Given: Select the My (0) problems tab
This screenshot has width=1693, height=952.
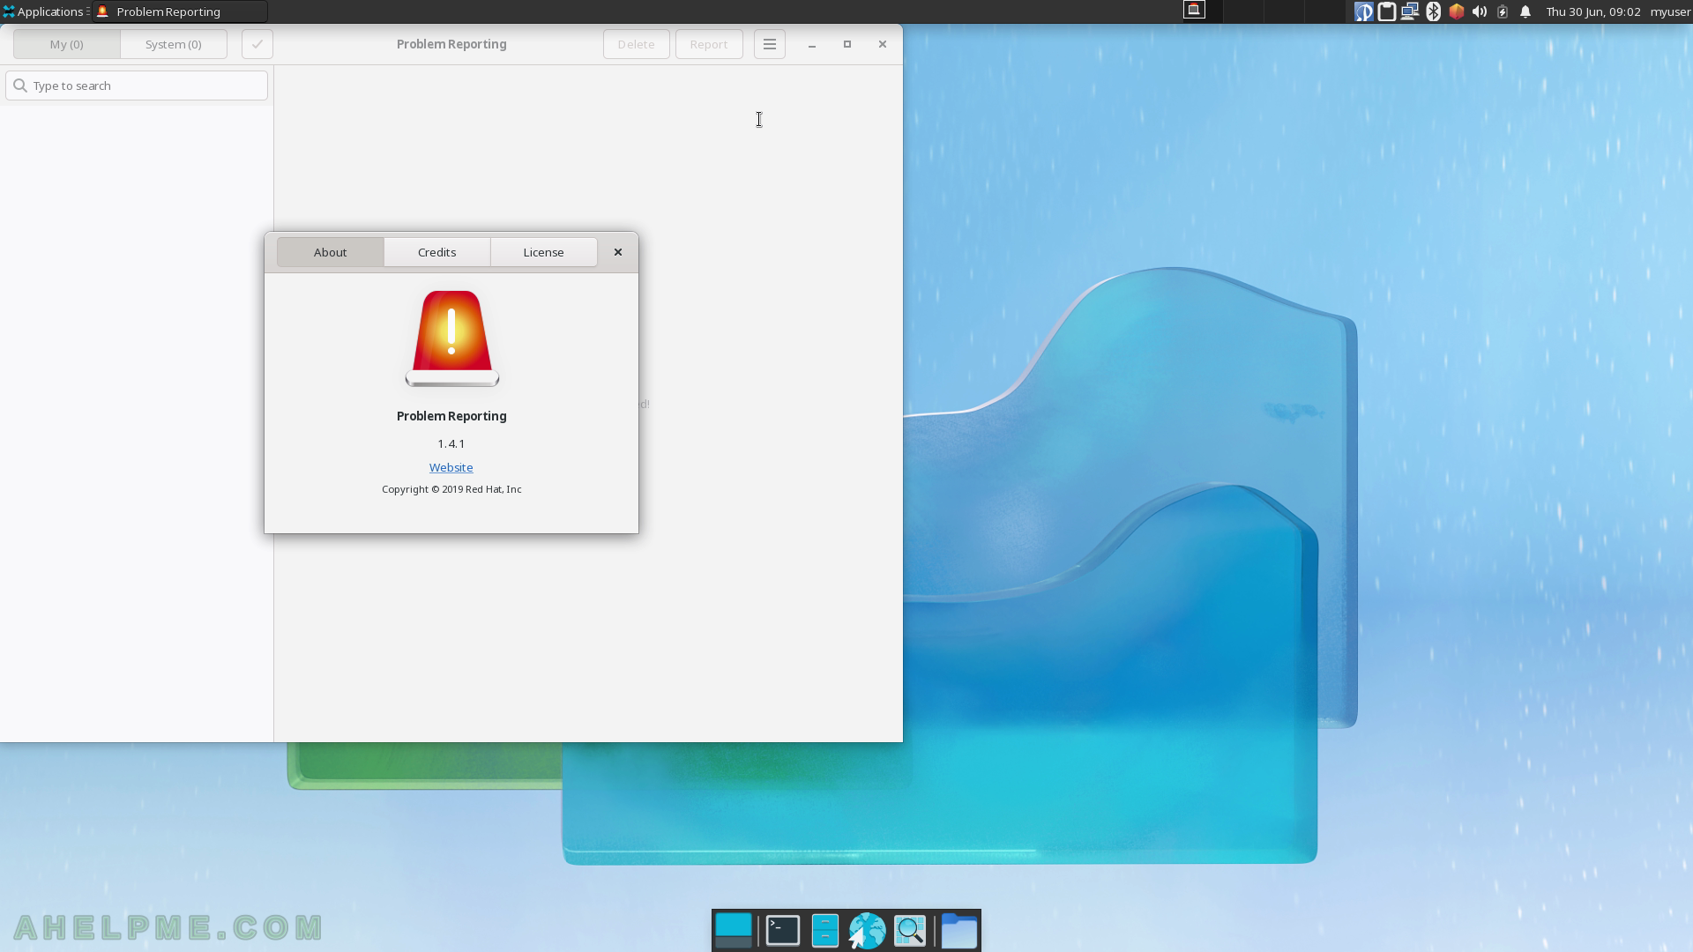Looking at the screenshot, I should pos(67,44).
